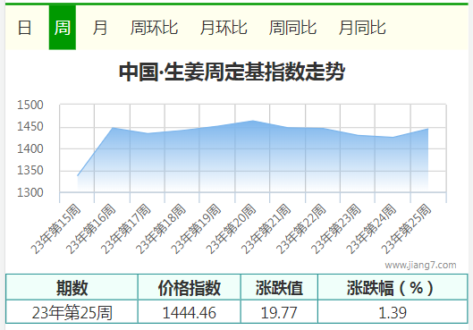
Task: Click the data point at 23年第20周 peak
Action: (253, 121)
